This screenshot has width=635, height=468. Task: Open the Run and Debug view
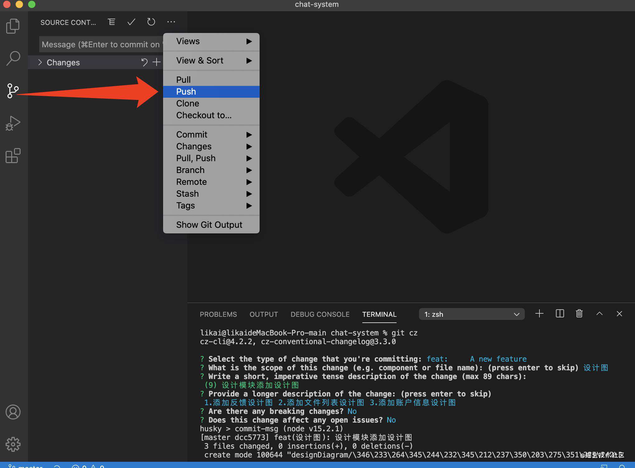13,123
